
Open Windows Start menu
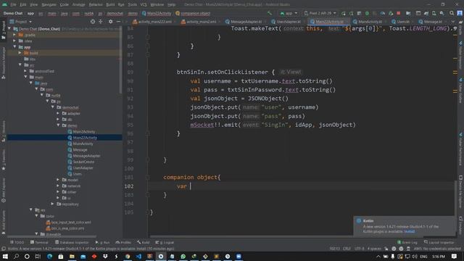click(5, 256)
